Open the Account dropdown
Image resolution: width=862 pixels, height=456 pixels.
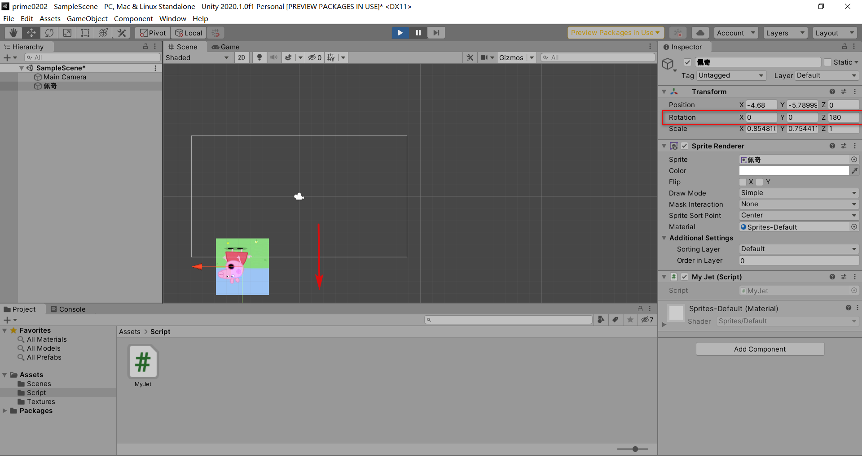pos(736,33)
